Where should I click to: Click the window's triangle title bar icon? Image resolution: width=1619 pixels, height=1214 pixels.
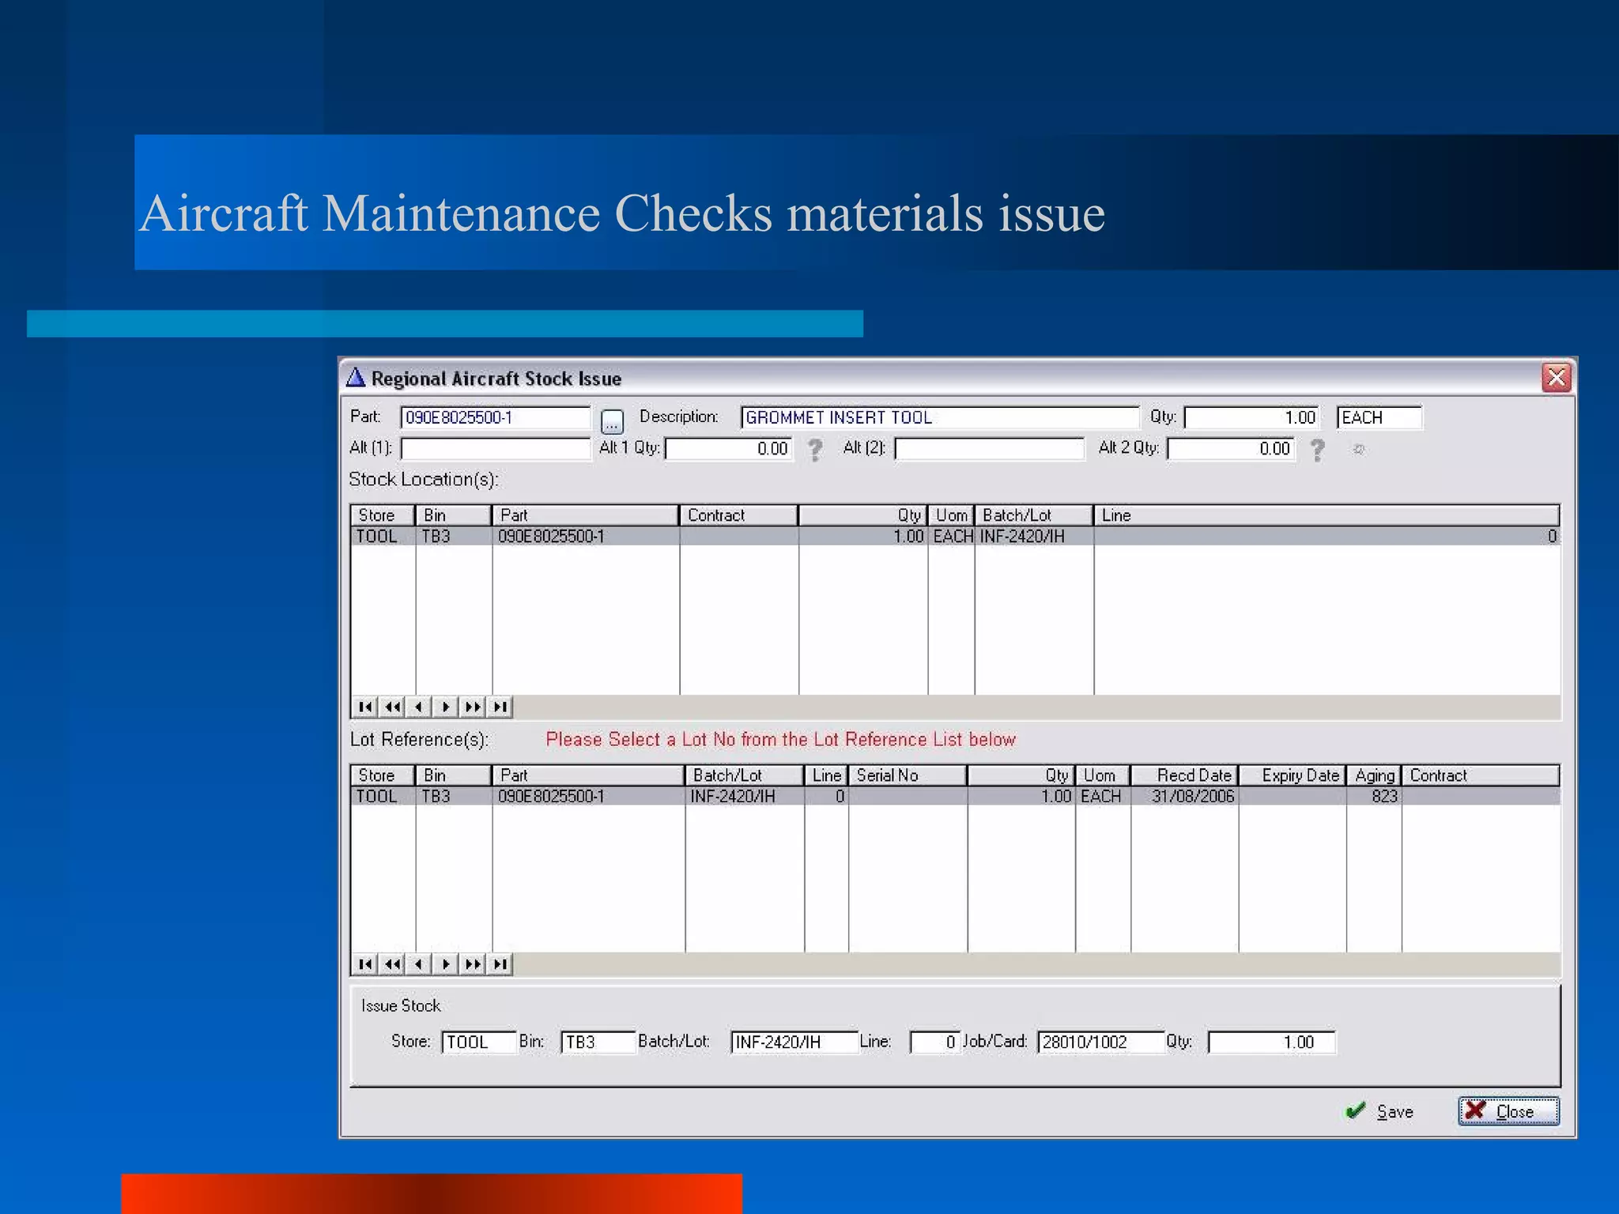click(356, 377)
